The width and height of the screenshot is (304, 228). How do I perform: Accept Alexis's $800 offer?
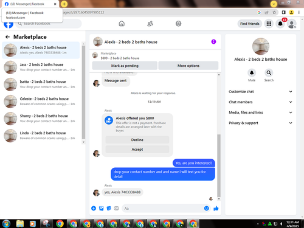coord(137,150)
